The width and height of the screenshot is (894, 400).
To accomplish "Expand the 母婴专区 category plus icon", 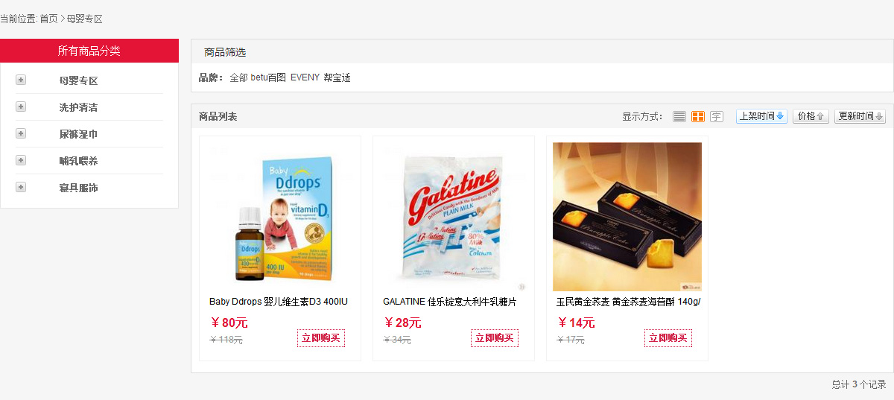I will tap(21, 80).
